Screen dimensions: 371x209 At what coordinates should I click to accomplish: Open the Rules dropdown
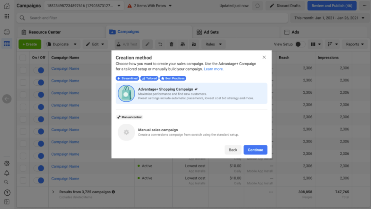(x=213, y=44)
